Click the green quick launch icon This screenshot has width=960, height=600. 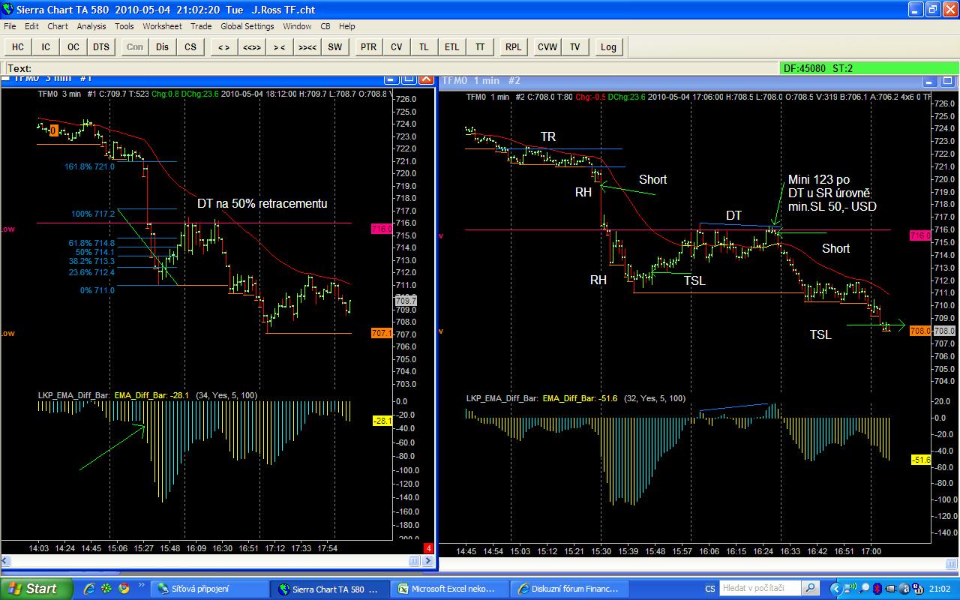coord(106,589)
